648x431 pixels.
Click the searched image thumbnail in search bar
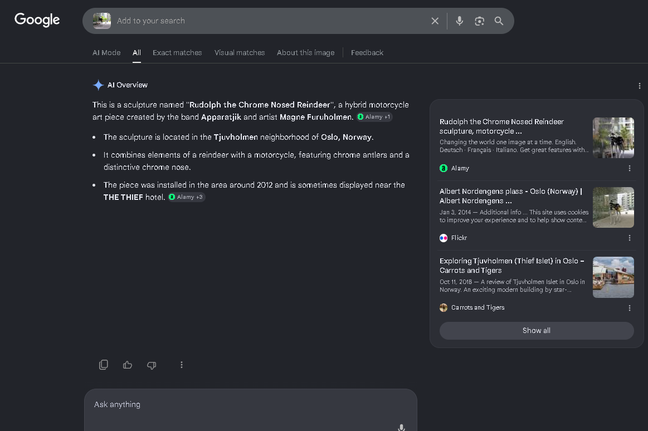[101, 21]
